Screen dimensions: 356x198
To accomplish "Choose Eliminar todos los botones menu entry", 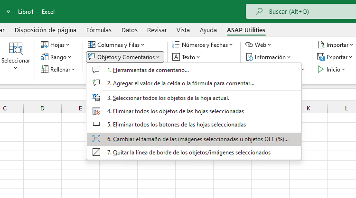I will 194,125.
